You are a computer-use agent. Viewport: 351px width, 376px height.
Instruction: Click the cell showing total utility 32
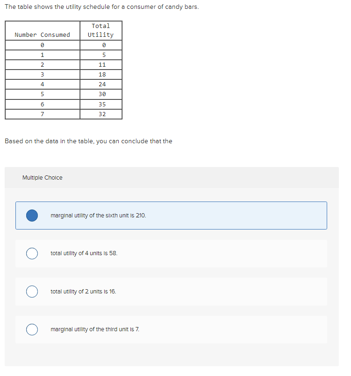coord(100,114)
